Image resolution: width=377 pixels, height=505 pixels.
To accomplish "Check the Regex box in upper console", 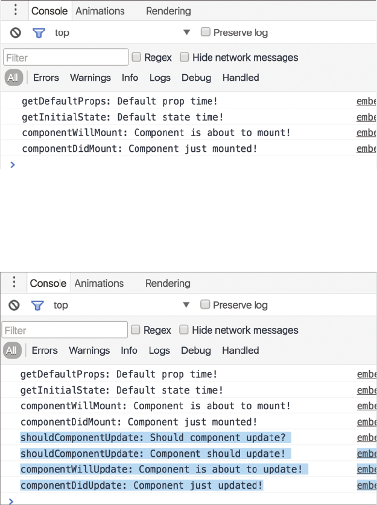I will [136, 57].
